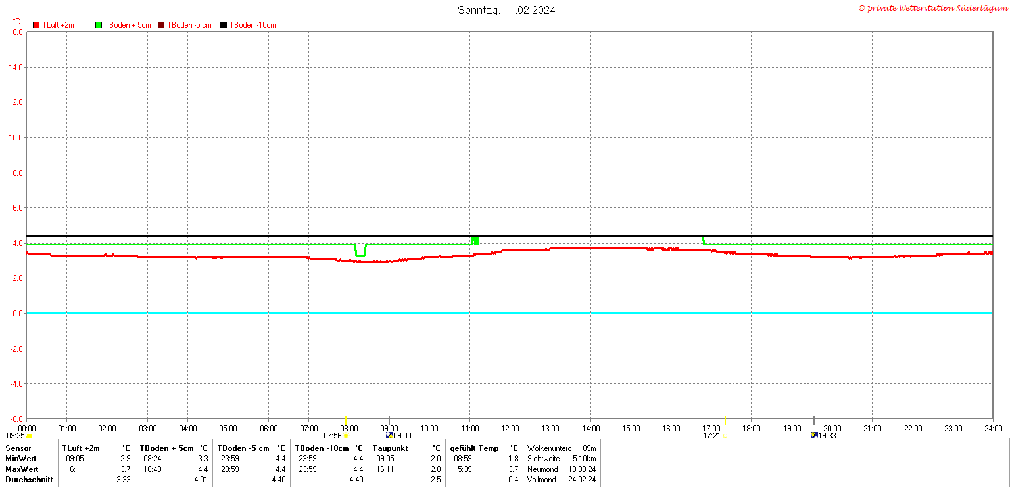Image resolution: width=1010 pixels, height=487 pixels.
Task: Click the moonrise icon beside 09:00
Action: (x=389, y=435)
